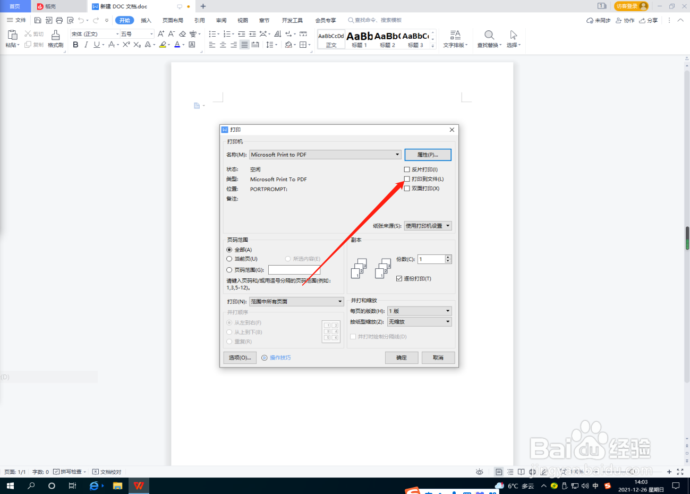Screen dimensions: 690x494
Task: Enable the Print to File (打印到文件) checkbox
Action: click(407, 179)
